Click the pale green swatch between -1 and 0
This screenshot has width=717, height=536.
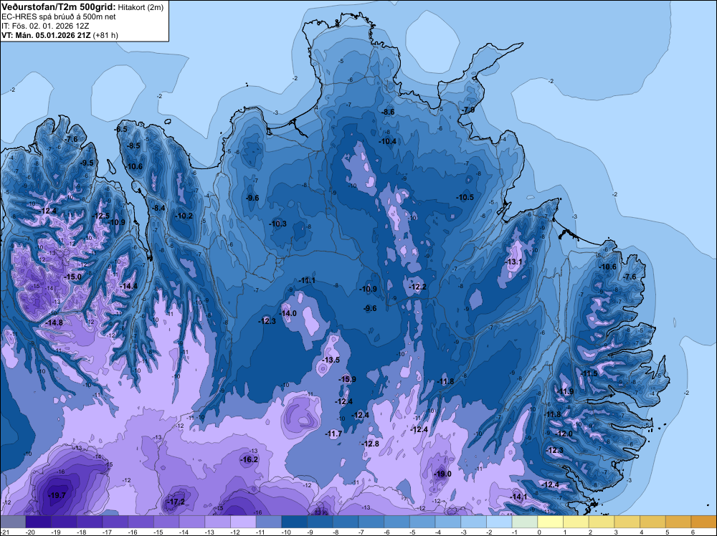pos(525,522)
